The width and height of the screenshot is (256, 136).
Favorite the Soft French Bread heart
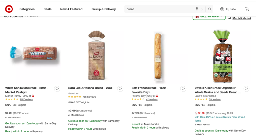tap(183, 89)
